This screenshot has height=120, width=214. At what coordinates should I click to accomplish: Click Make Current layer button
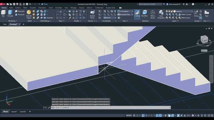coord(185,14)
